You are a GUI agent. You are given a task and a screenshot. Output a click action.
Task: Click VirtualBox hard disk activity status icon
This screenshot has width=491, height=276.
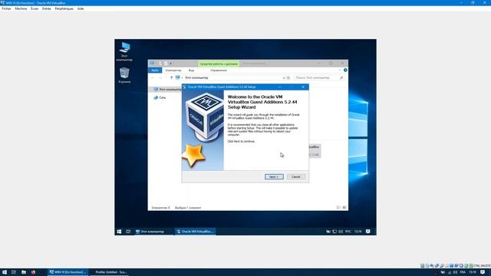click(422, 266)
